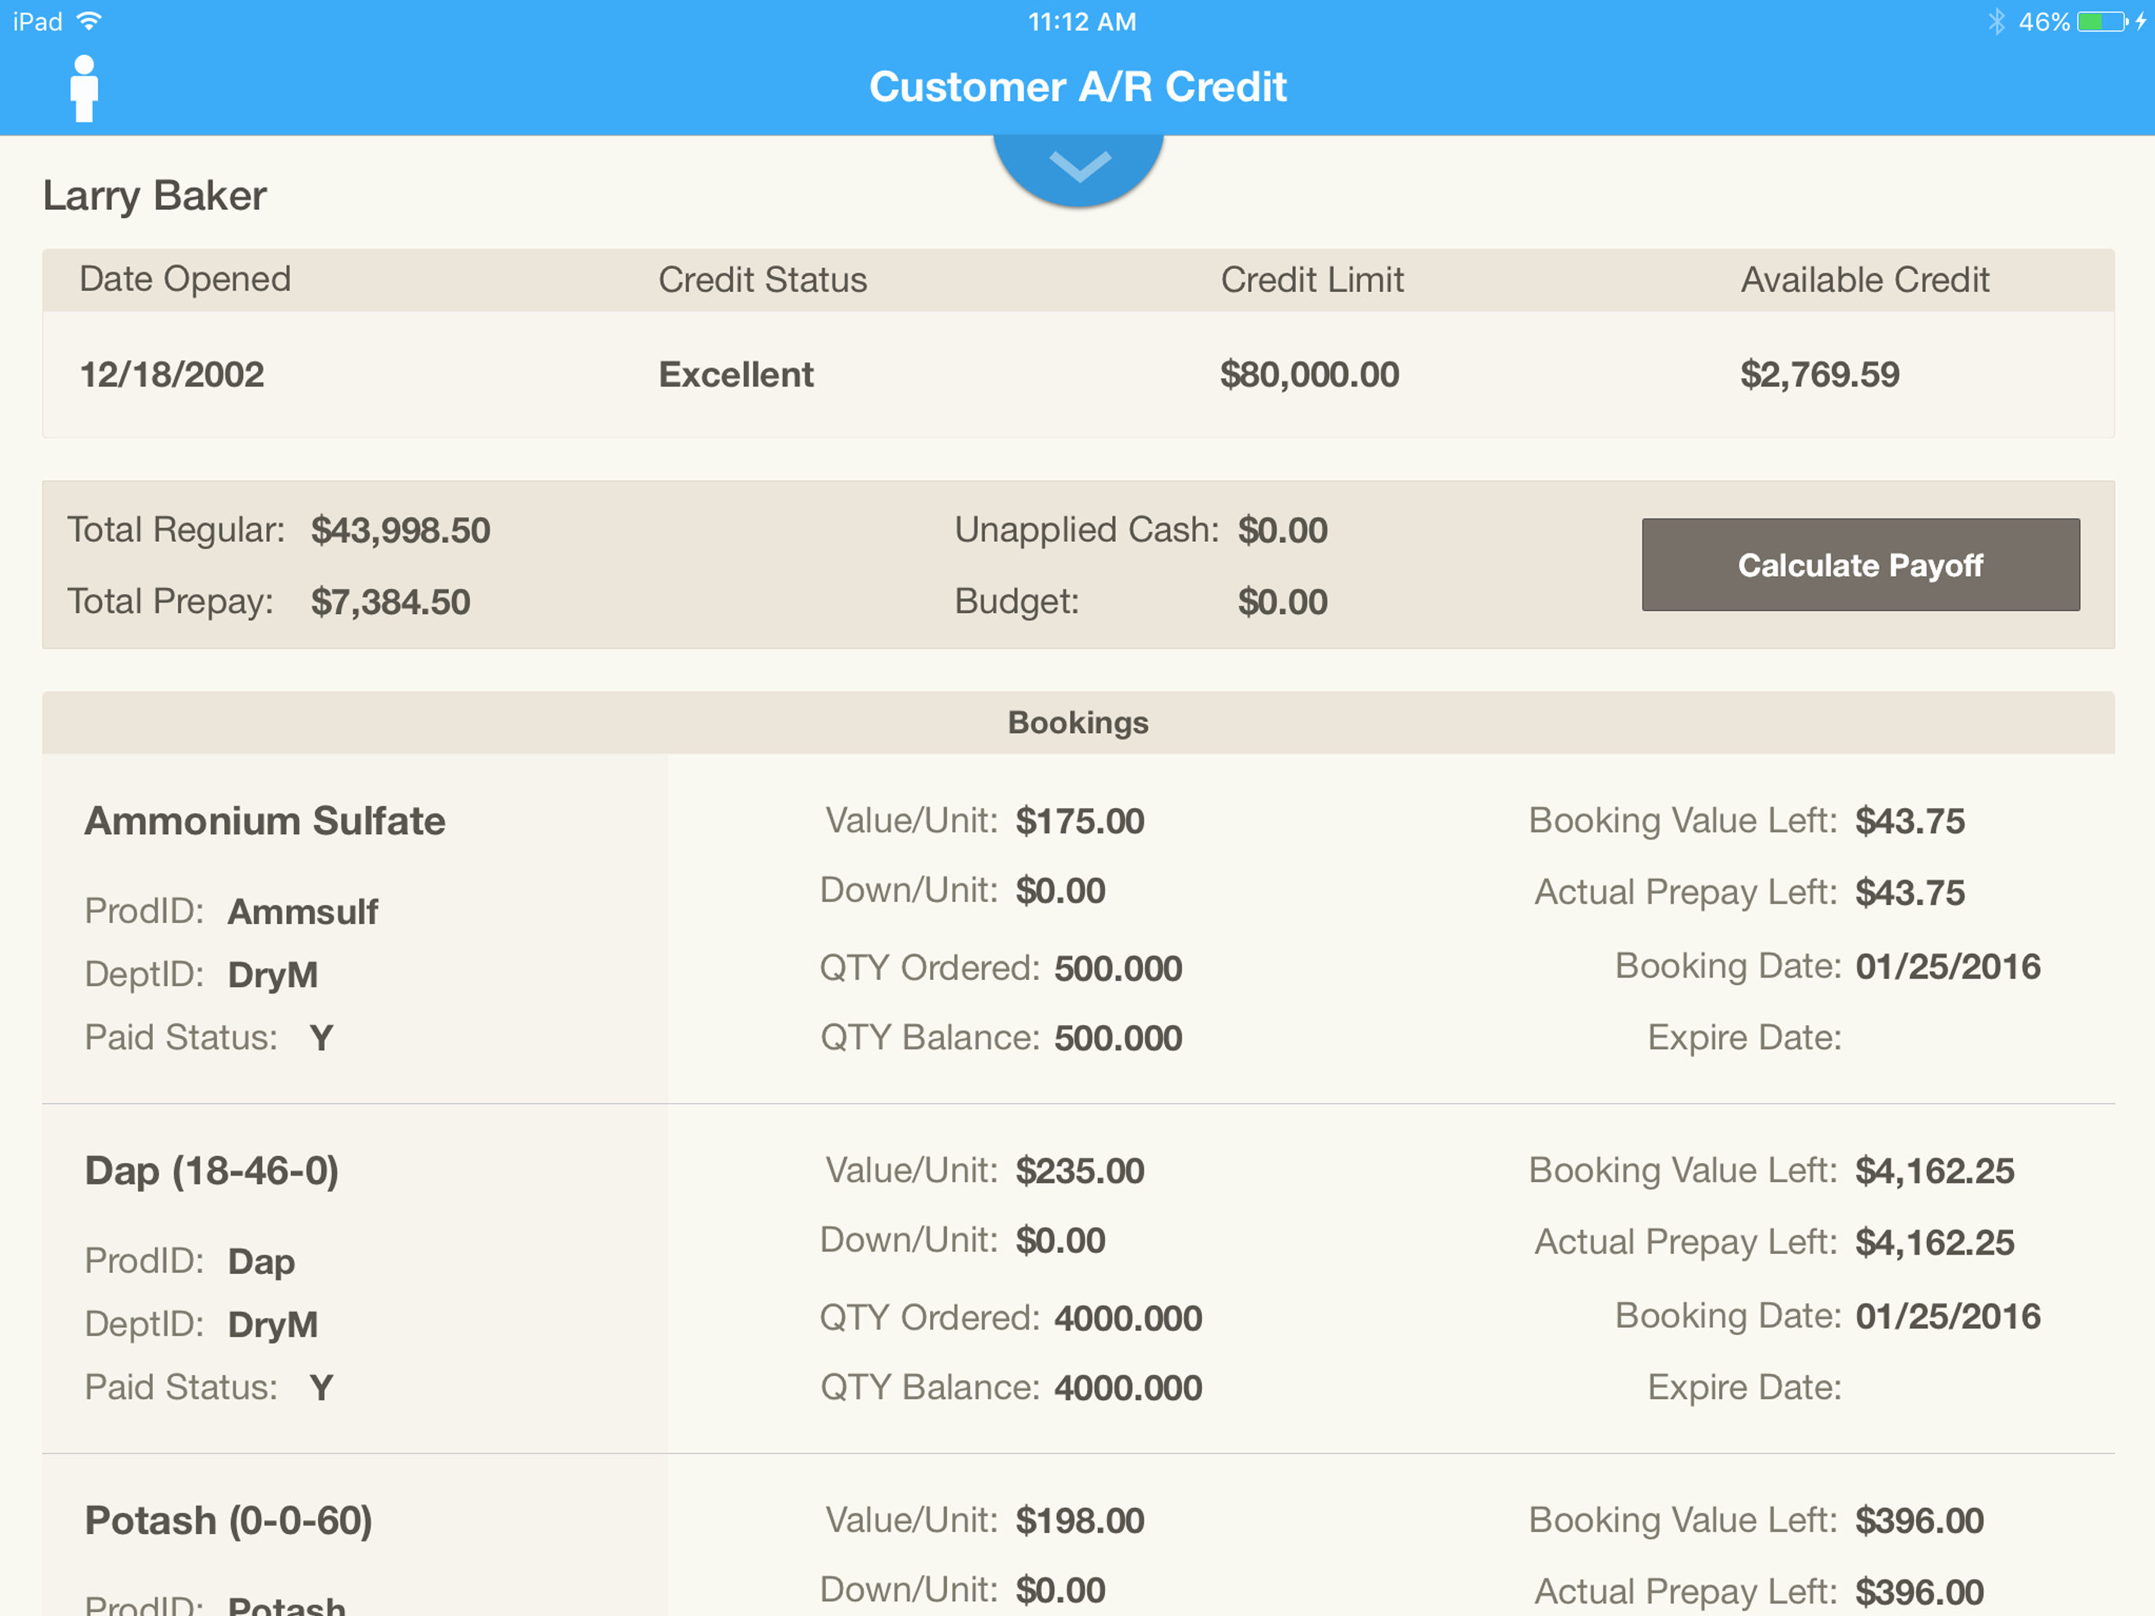Select Paid Status Y for Dap
The image size is (2155, 1616).
(x=322, y=1388)
